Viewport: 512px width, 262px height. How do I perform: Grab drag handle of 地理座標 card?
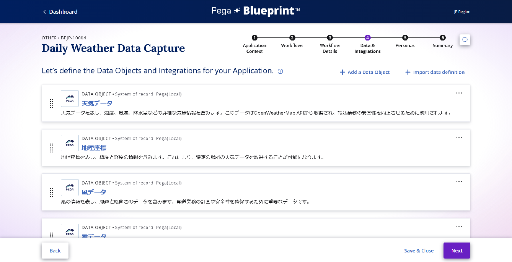tap(51, 148)
